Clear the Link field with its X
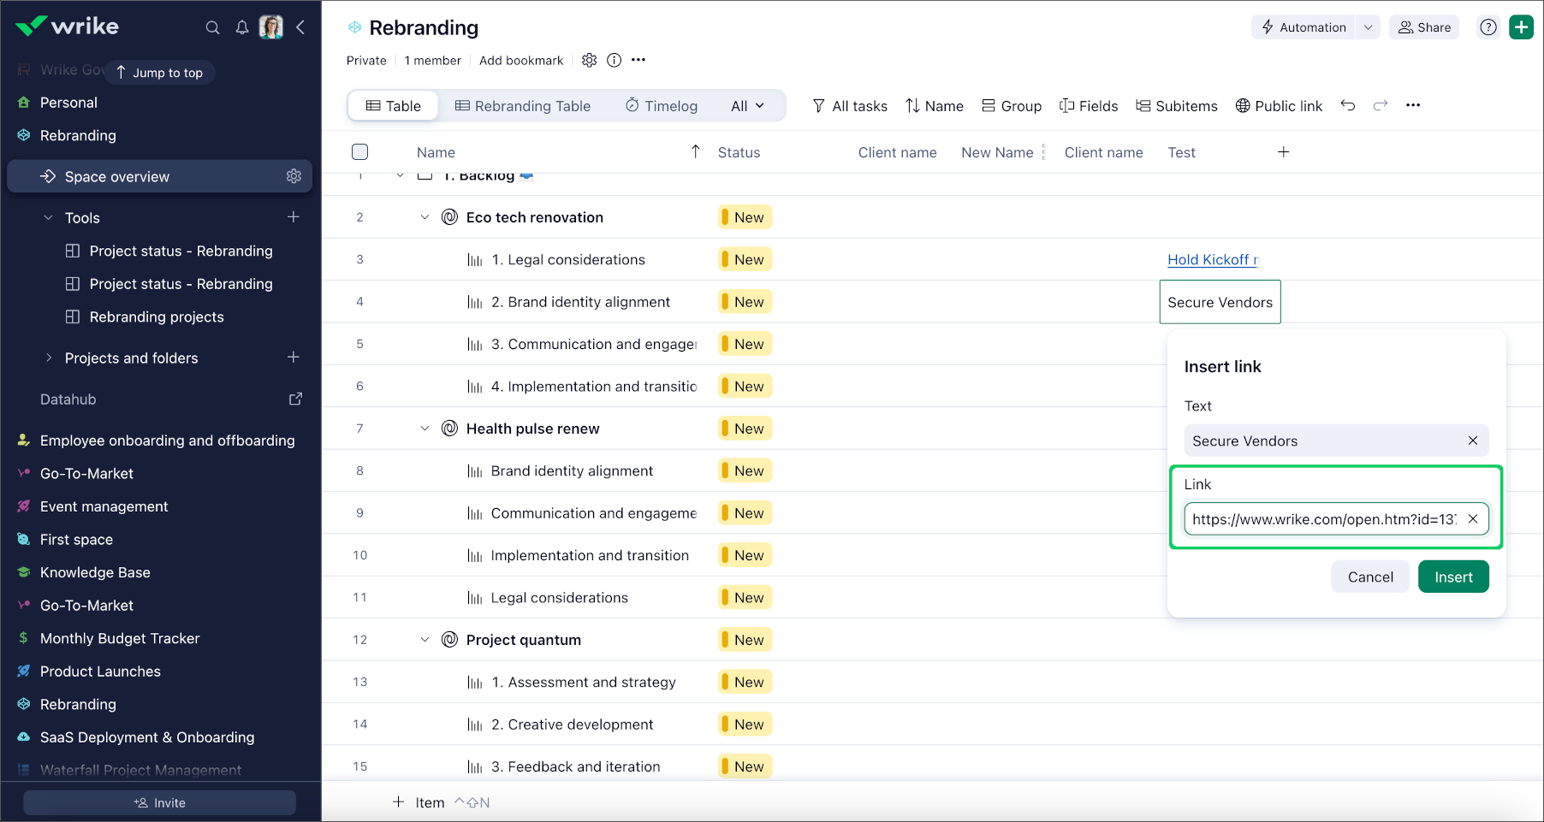This screenshot has height=822, width=1544. point(1473,519)
